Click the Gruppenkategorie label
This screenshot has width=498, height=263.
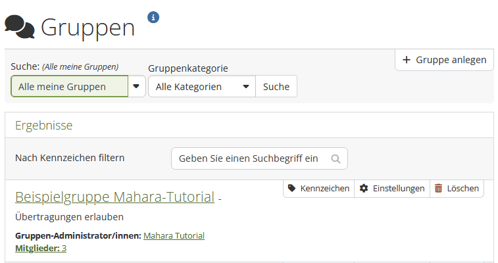point(188,68)
